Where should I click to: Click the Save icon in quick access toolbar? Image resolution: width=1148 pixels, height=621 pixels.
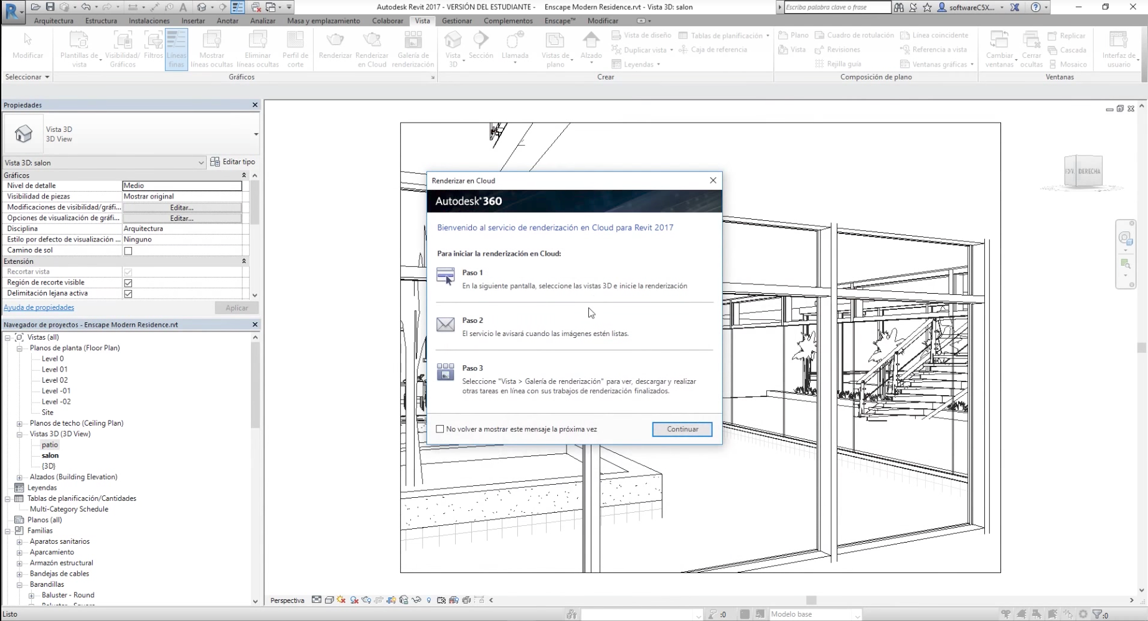click(x=50, y=7)
